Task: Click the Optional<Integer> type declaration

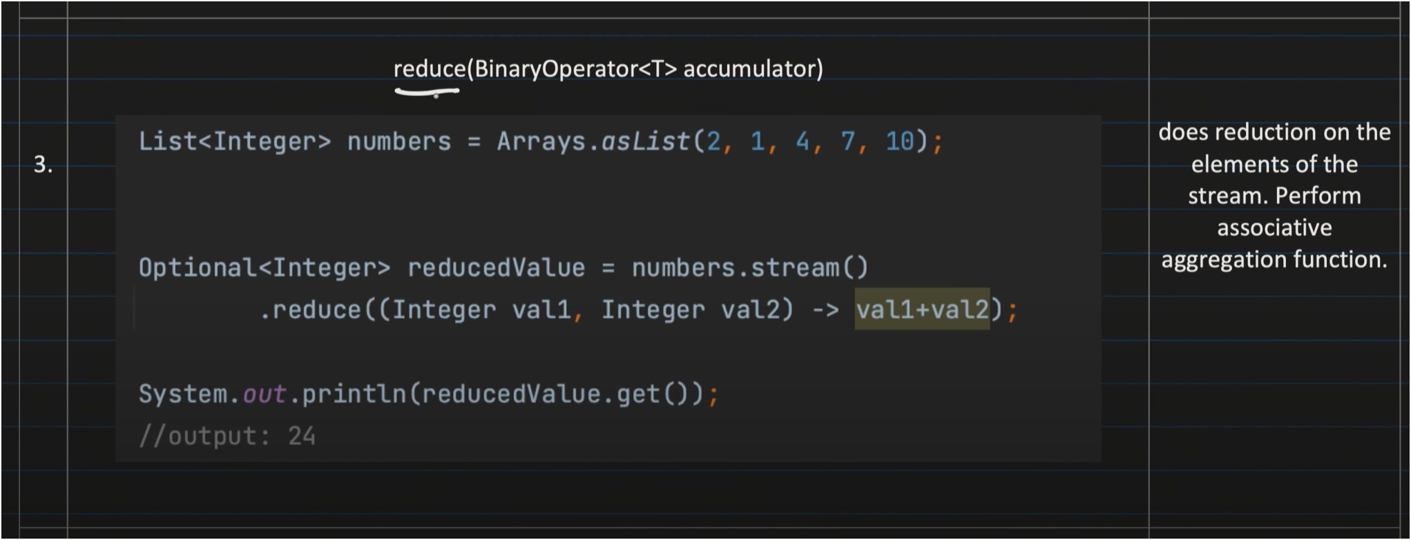Action: tap(265, 268)
